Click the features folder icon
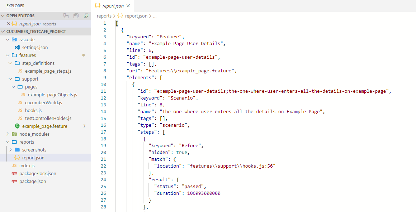 [14, 56]
